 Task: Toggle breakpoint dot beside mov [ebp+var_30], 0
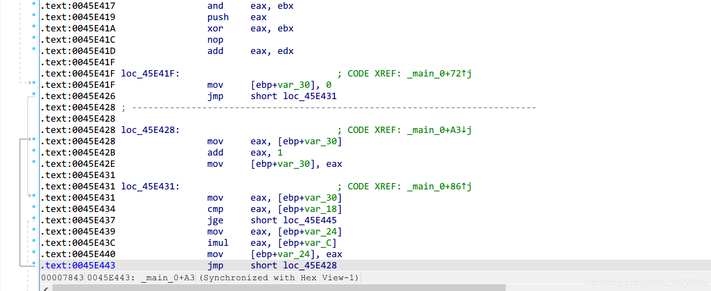[x=34, y=83]
